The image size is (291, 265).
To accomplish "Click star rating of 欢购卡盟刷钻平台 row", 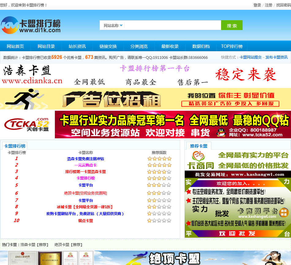I will click(x=159, y=213).
